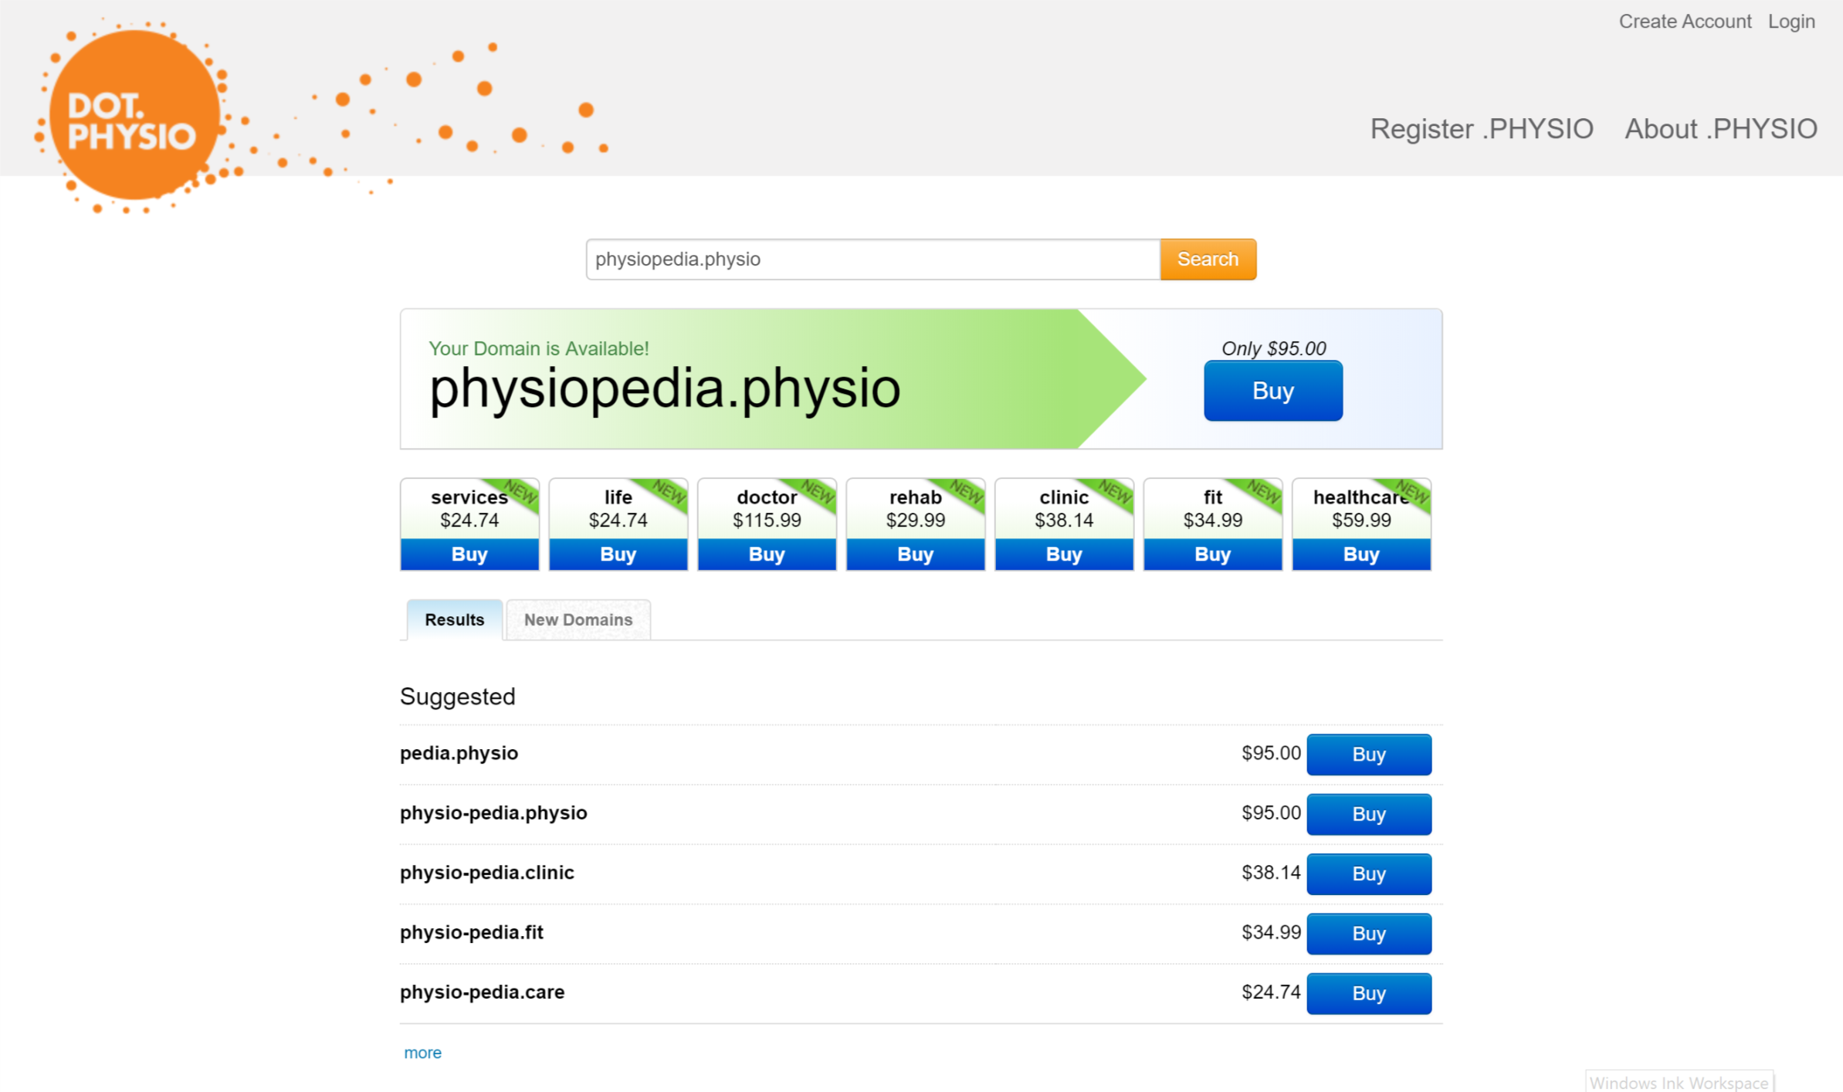Image resolution: width=1843 pixels, height=1092 pixels.
Task: Click the services $24.74 price label
Action: click(x=469, y=521)
